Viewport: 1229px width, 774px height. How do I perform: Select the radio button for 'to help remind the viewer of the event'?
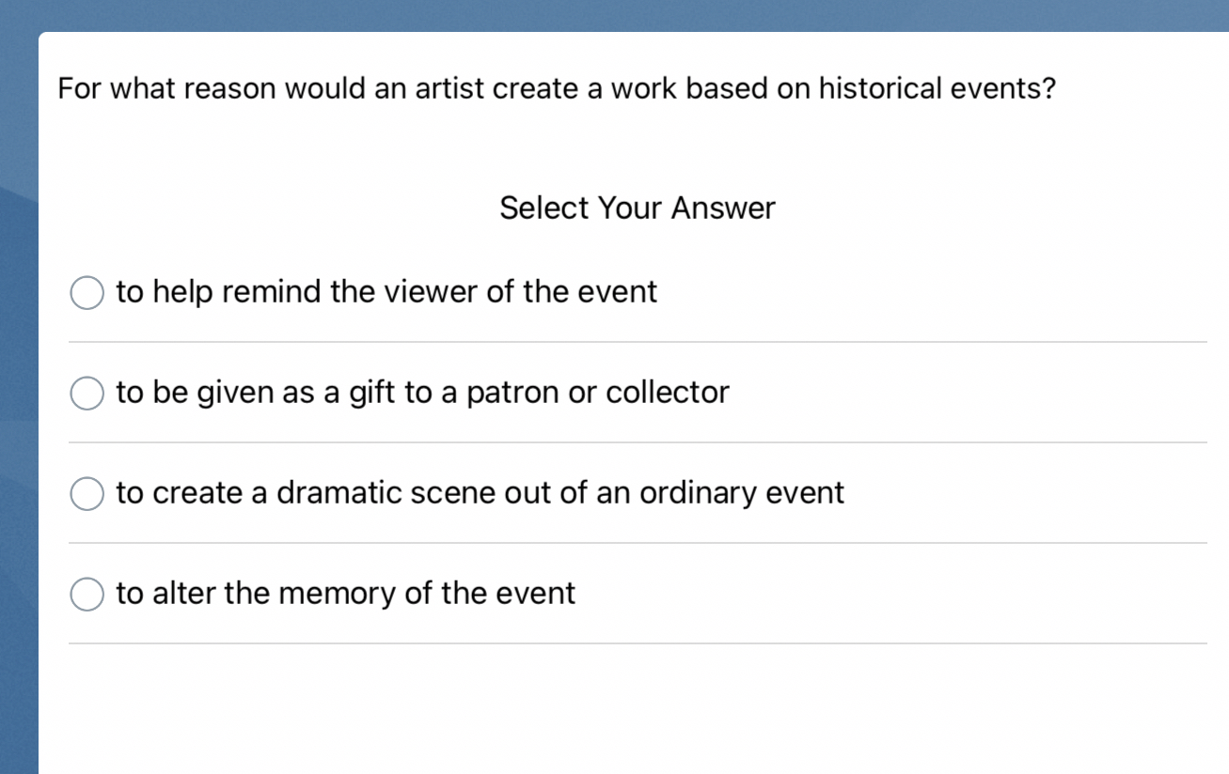(87, 292)
